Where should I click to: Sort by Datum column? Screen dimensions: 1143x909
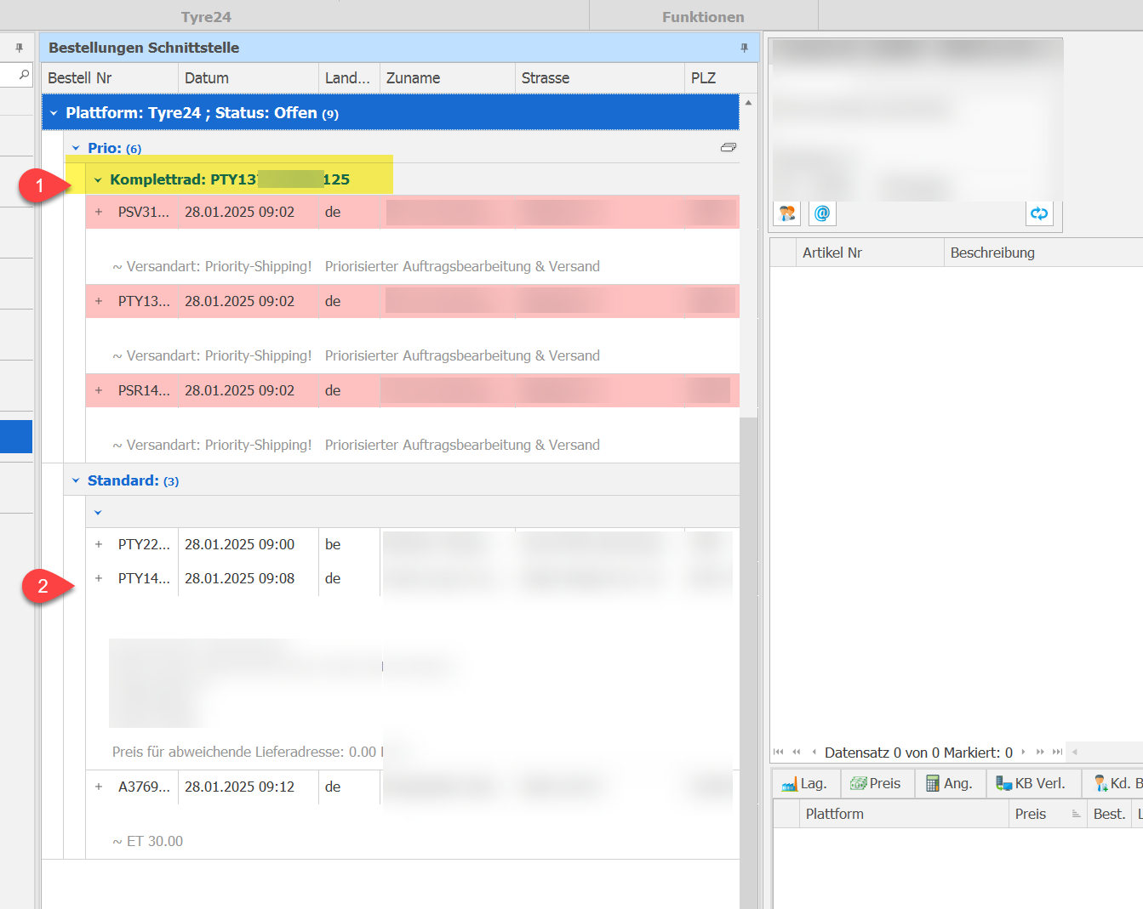coord(249,77)
